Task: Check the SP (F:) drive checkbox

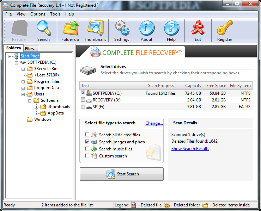Action: point(83,106)
